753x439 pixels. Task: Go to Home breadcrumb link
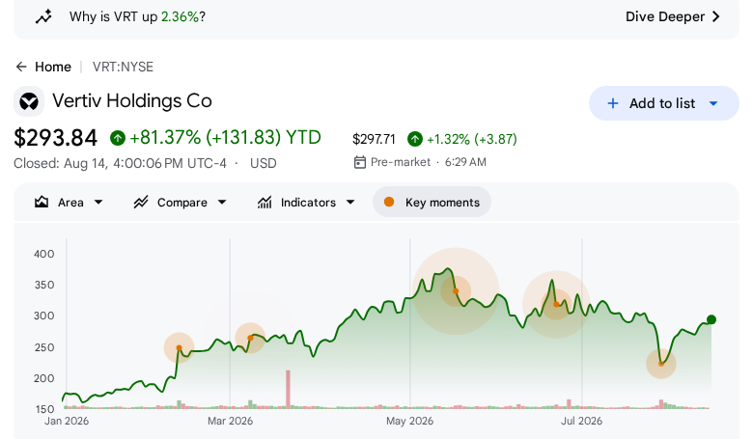point(53,67)
